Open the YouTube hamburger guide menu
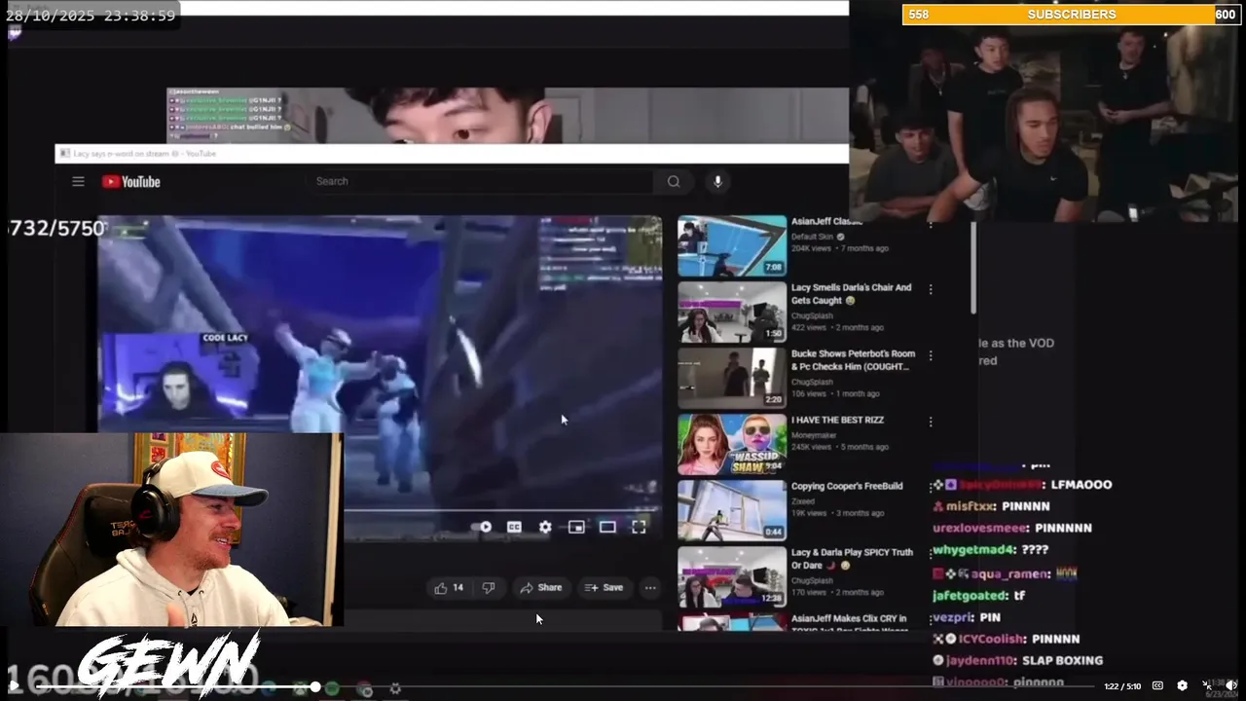The width and height of the screenshot is (1246, 701). pyautogui.click(x=78, y=181)
